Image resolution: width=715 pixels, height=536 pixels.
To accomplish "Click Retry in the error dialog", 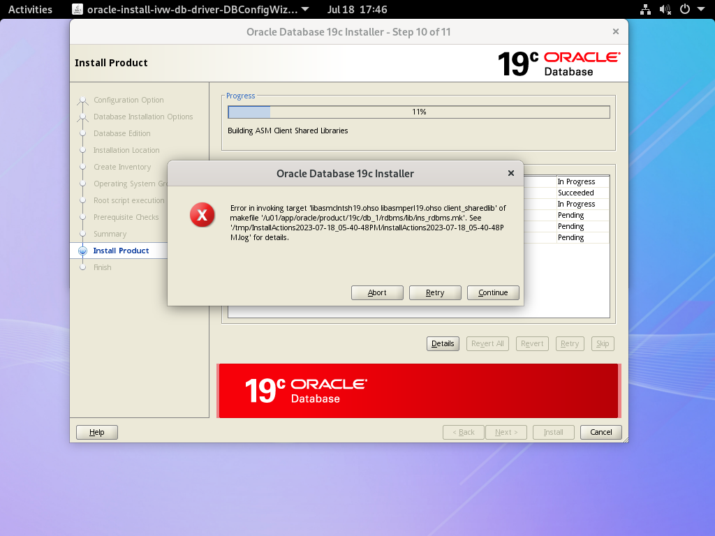I will pos(435,292).
